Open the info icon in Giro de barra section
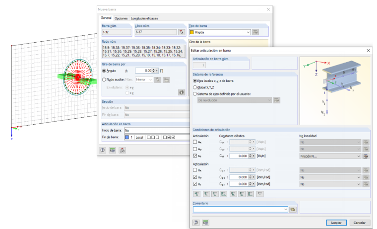377x229 pixels. click(x=182, y=92)
